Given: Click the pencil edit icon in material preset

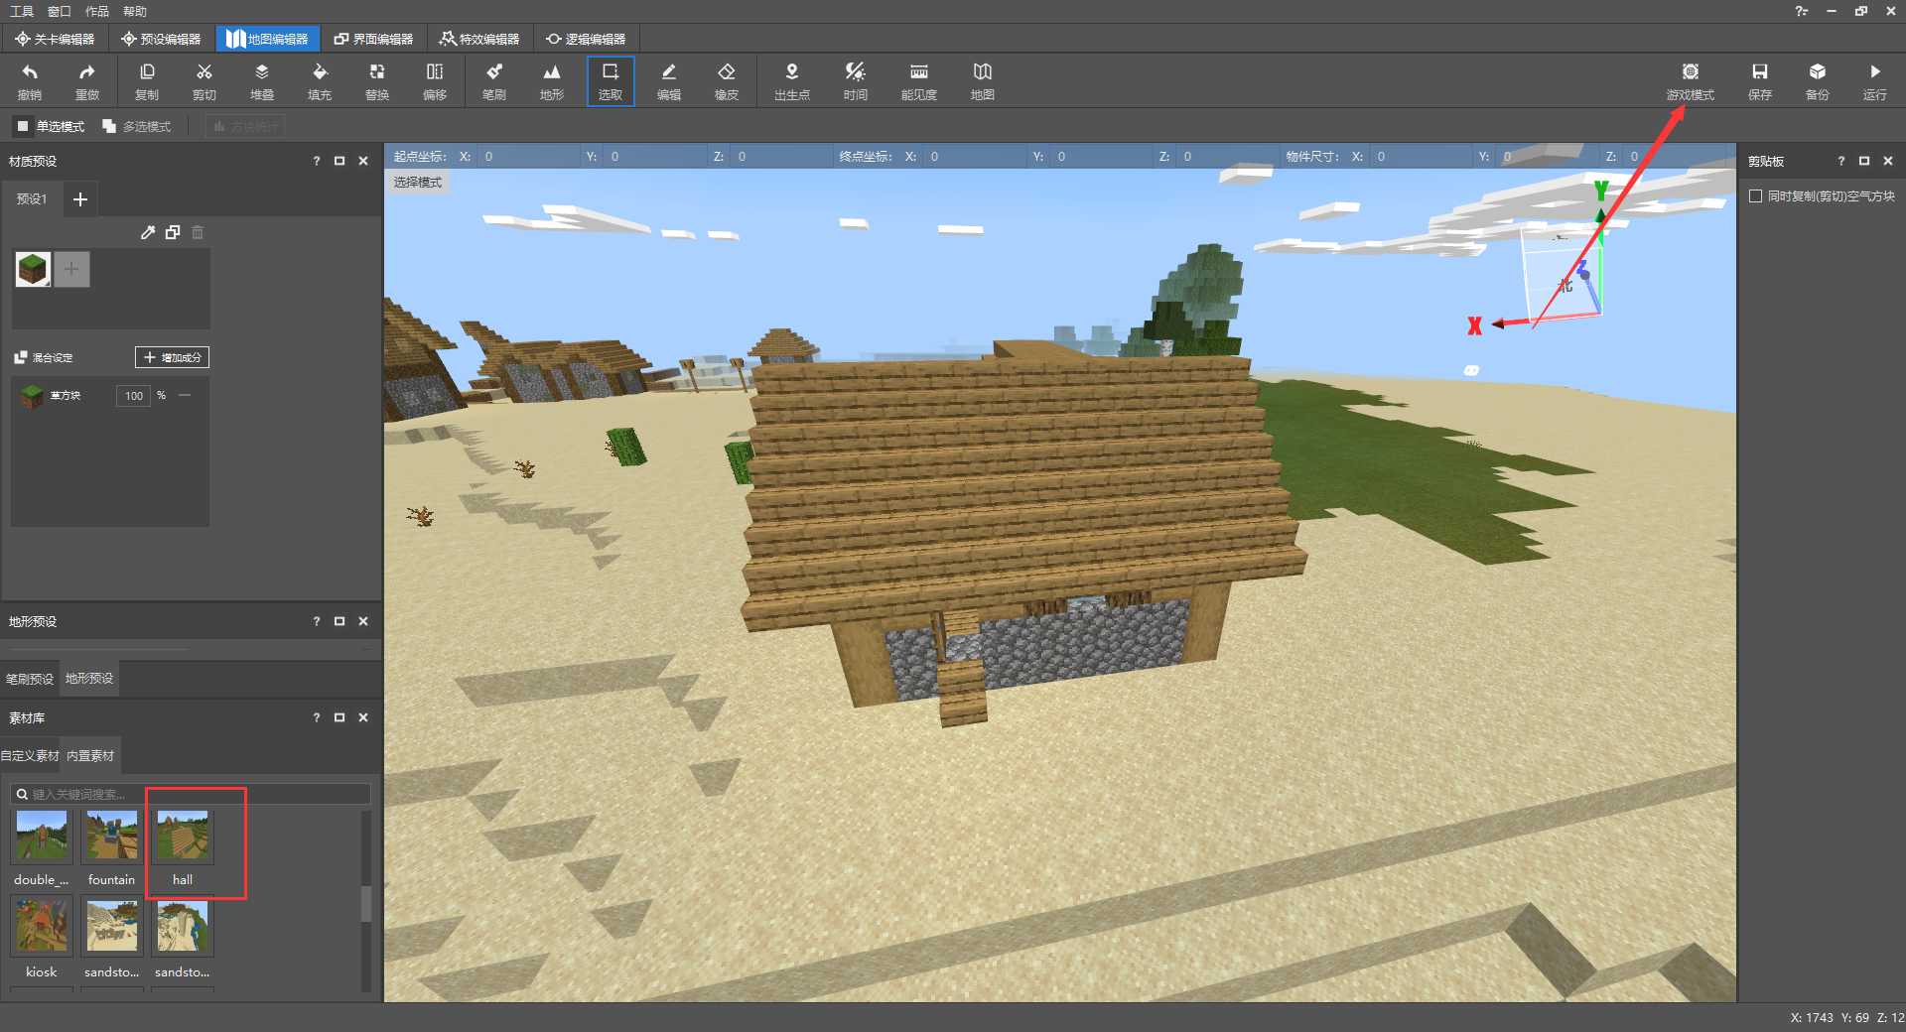Looking at the screenshot, I should pos(148,232).
